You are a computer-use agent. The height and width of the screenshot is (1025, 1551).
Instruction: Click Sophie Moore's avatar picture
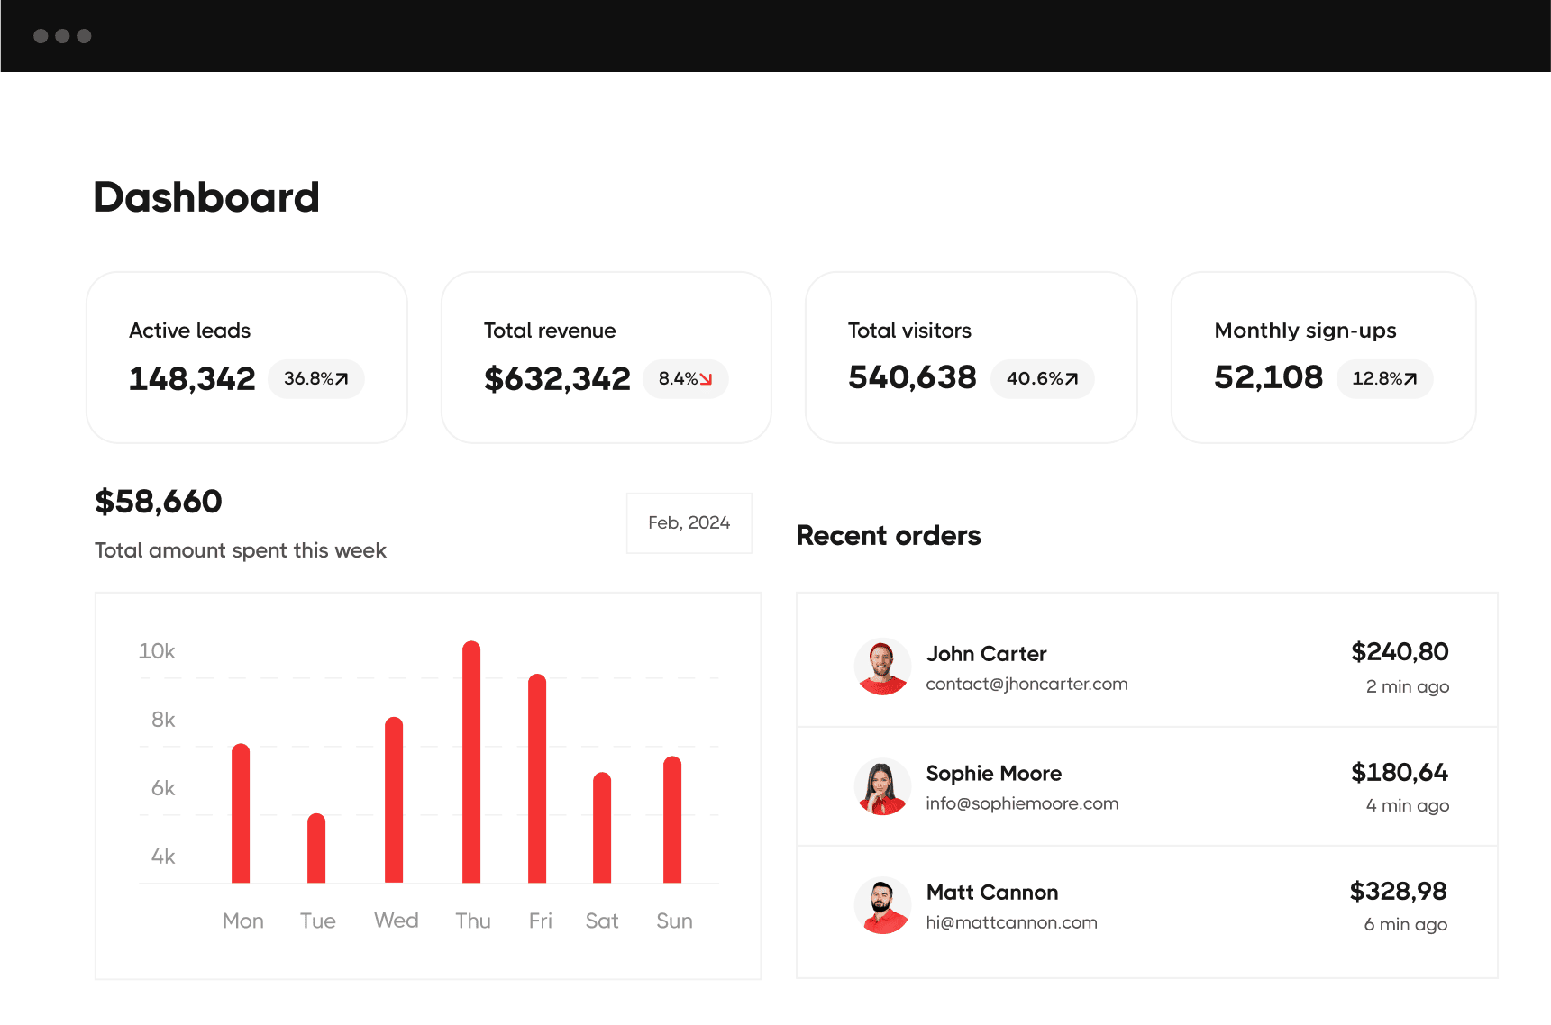tap(883, 786)
